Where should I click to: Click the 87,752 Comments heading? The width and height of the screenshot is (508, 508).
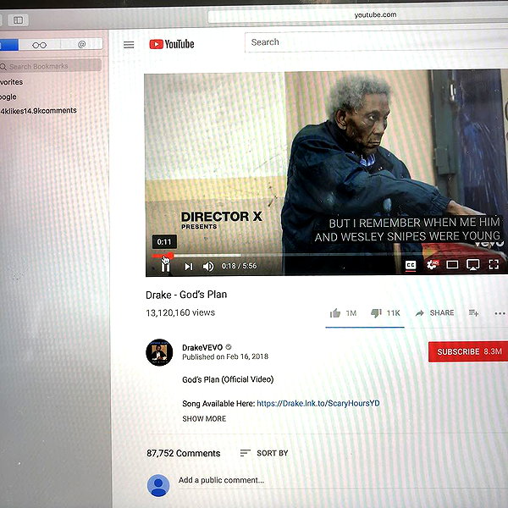[184, 453]
